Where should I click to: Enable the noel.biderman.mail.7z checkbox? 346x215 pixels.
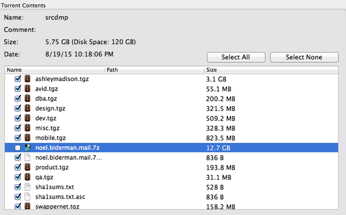(x=18, y=148)
